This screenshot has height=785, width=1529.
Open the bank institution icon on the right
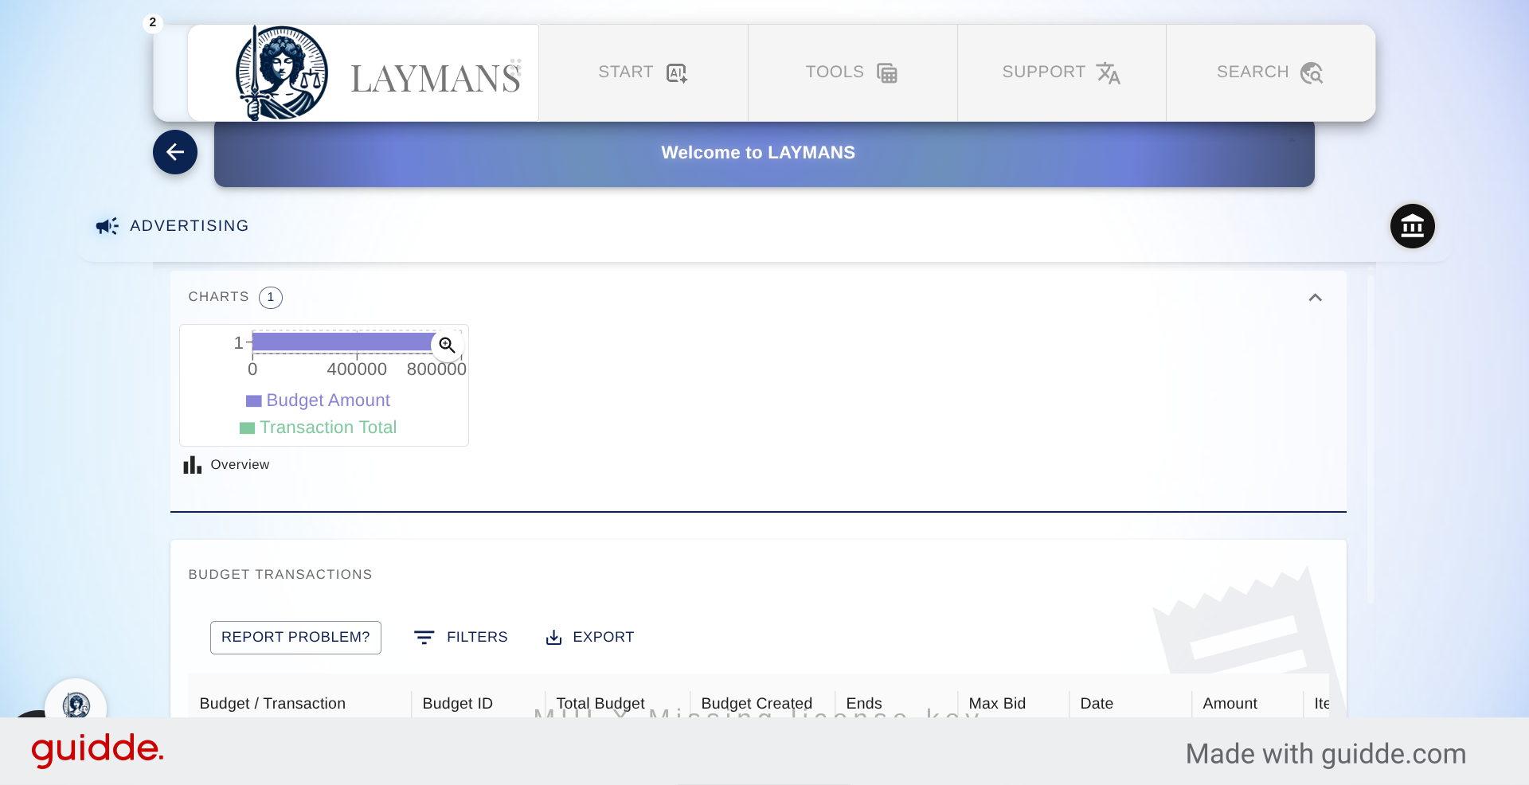(1413, 226)
